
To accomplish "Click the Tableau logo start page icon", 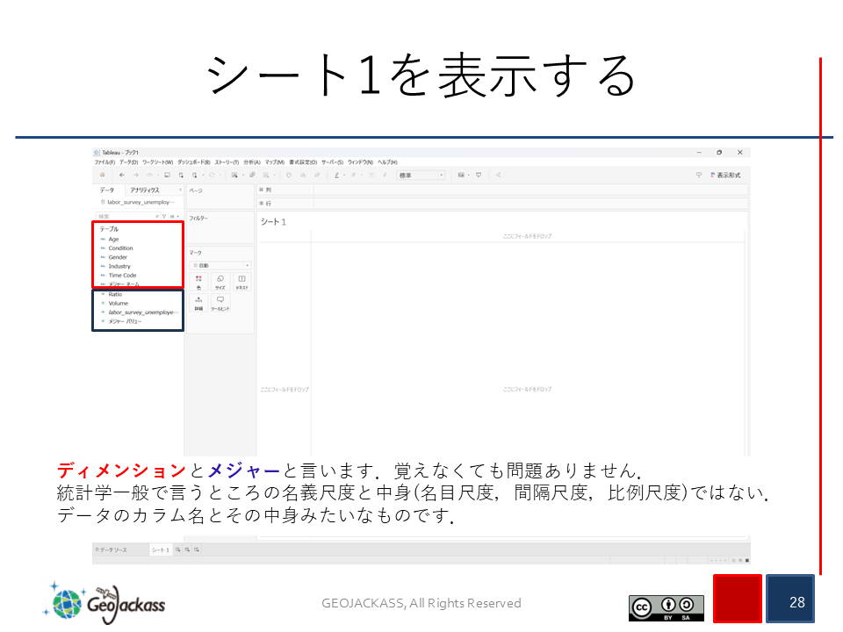I will (102, 175).
